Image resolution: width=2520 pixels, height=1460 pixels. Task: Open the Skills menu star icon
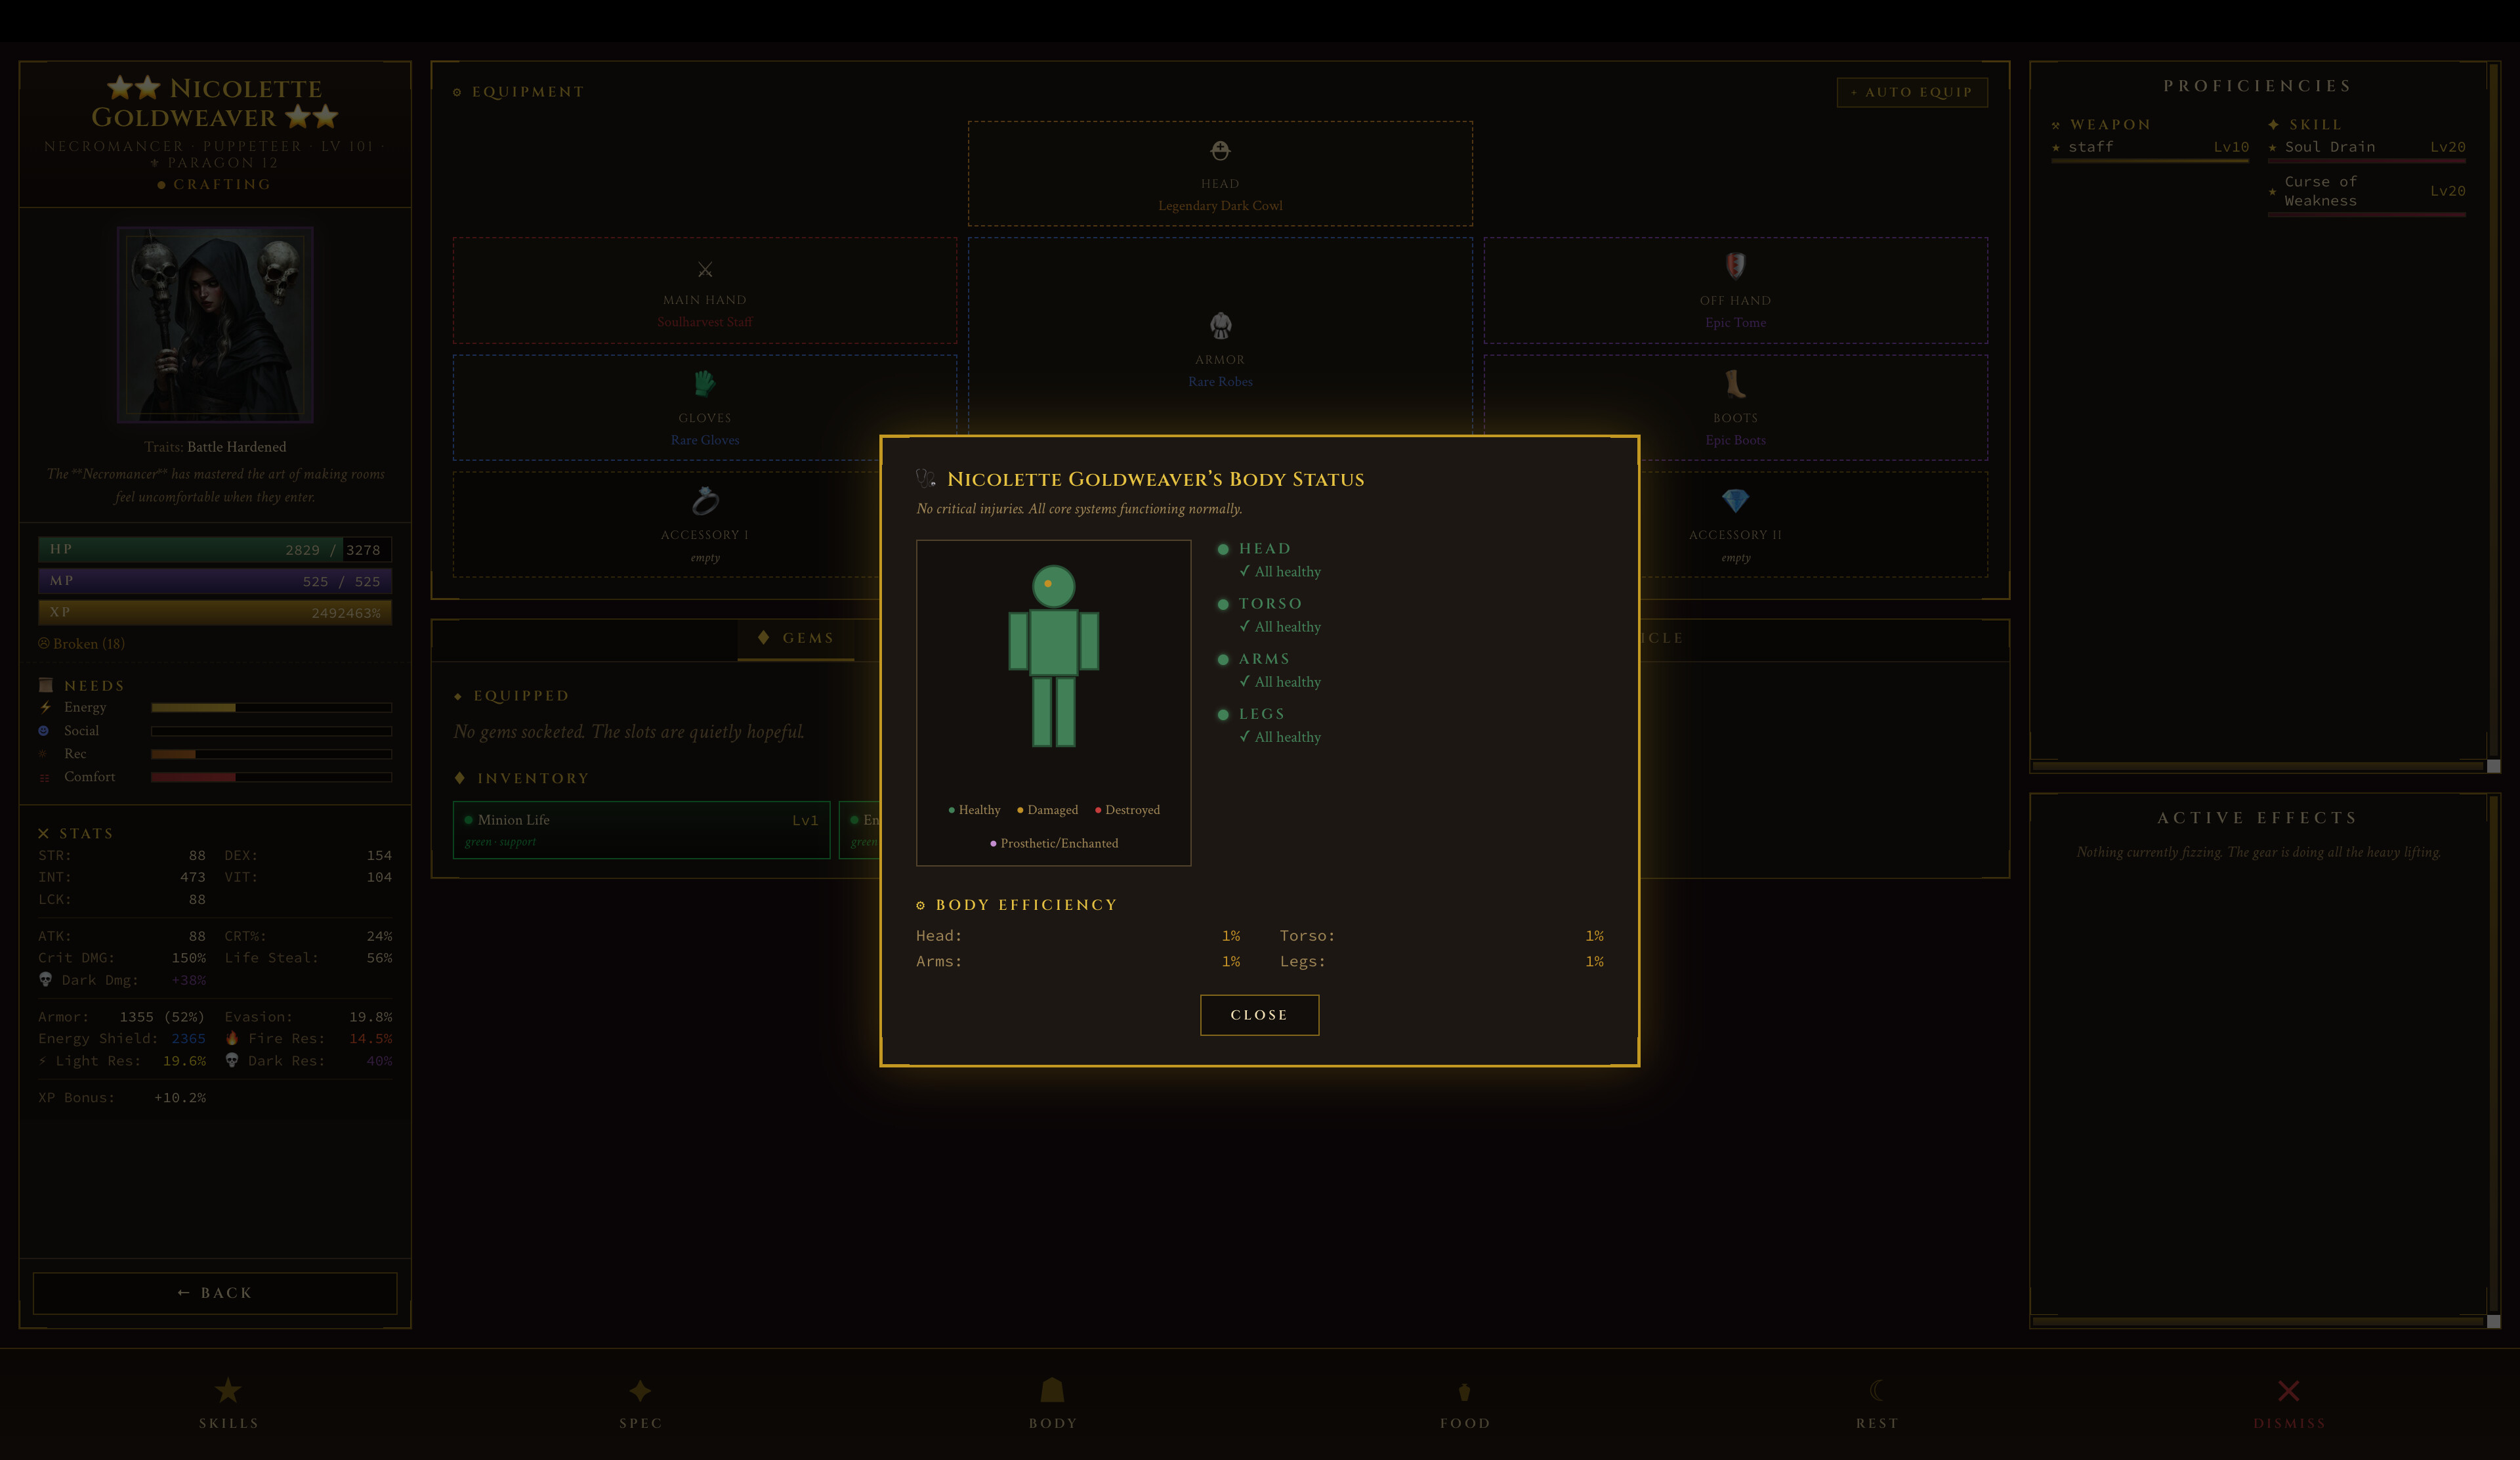[228, 1390]
